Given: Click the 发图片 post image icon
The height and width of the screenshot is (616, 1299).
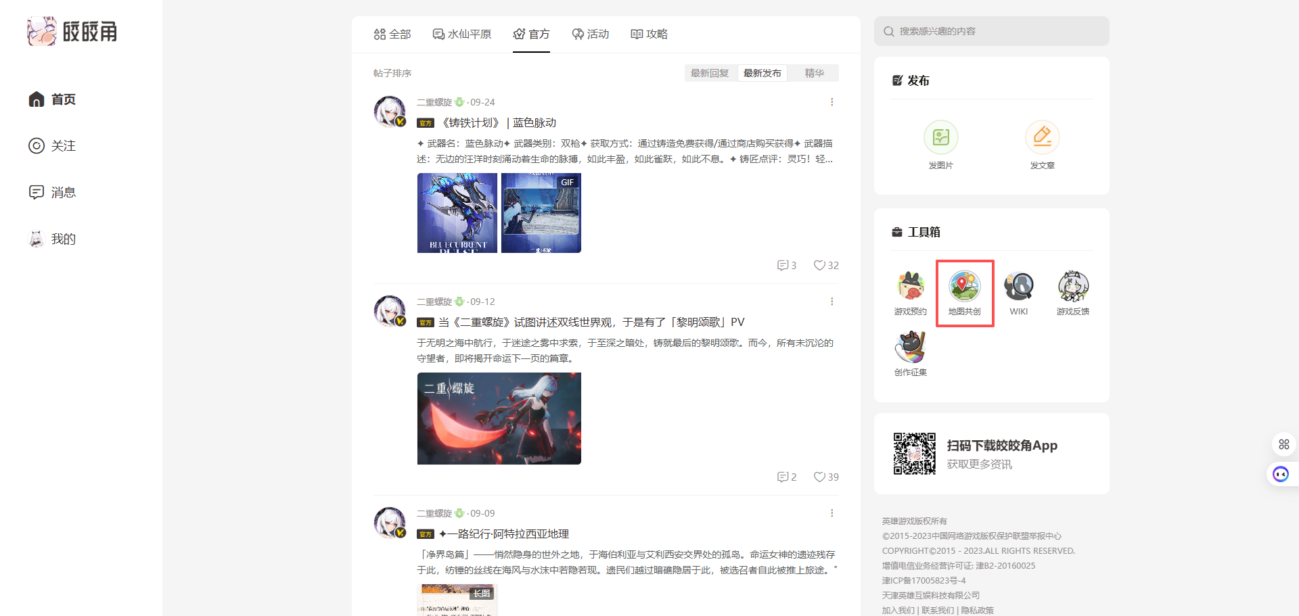Looking at the screenshot, I should (x=940, y=138).
